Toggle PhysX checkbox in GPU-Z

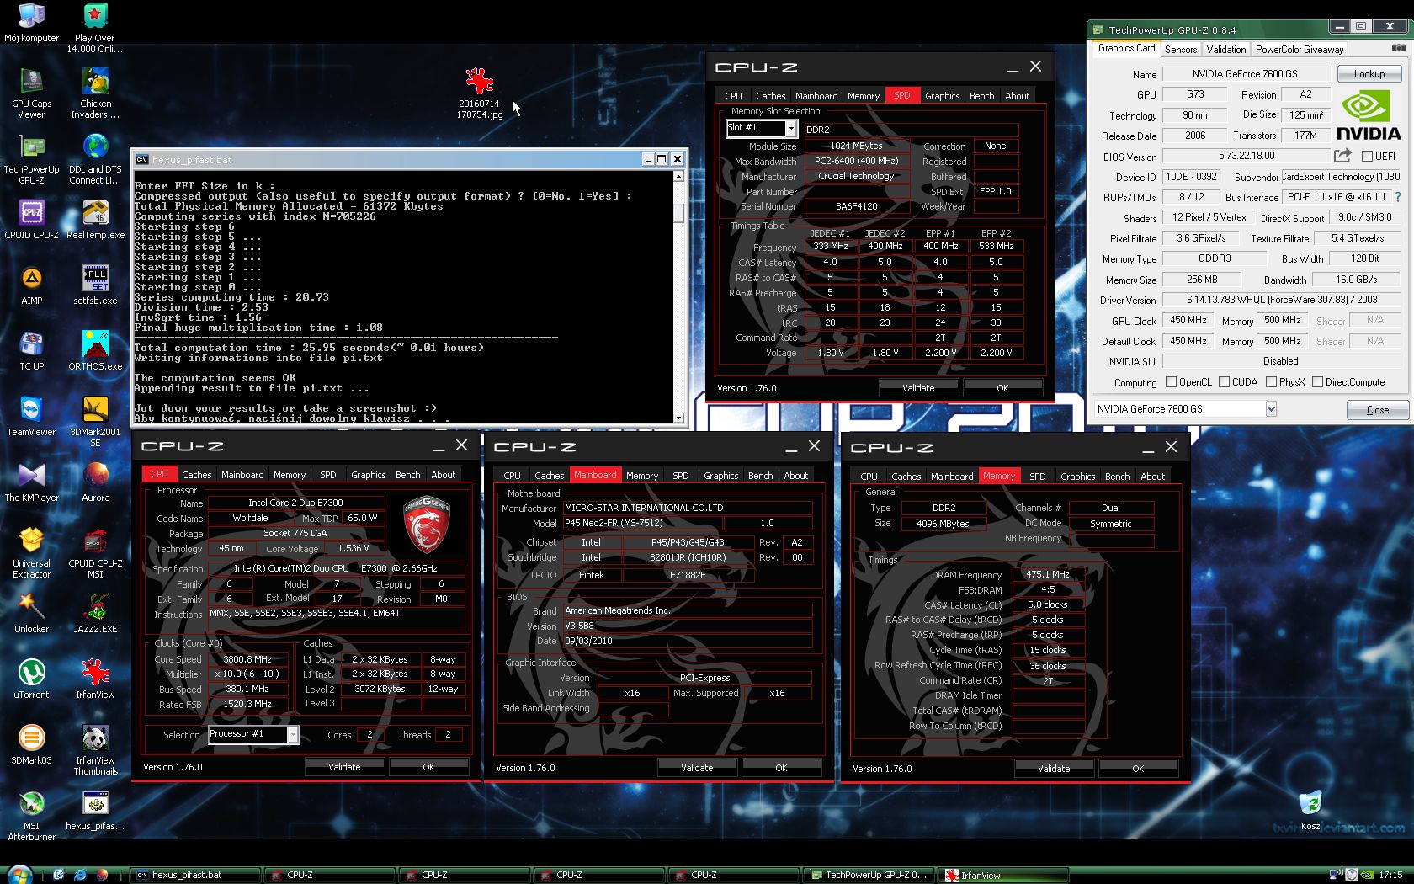1271,382
